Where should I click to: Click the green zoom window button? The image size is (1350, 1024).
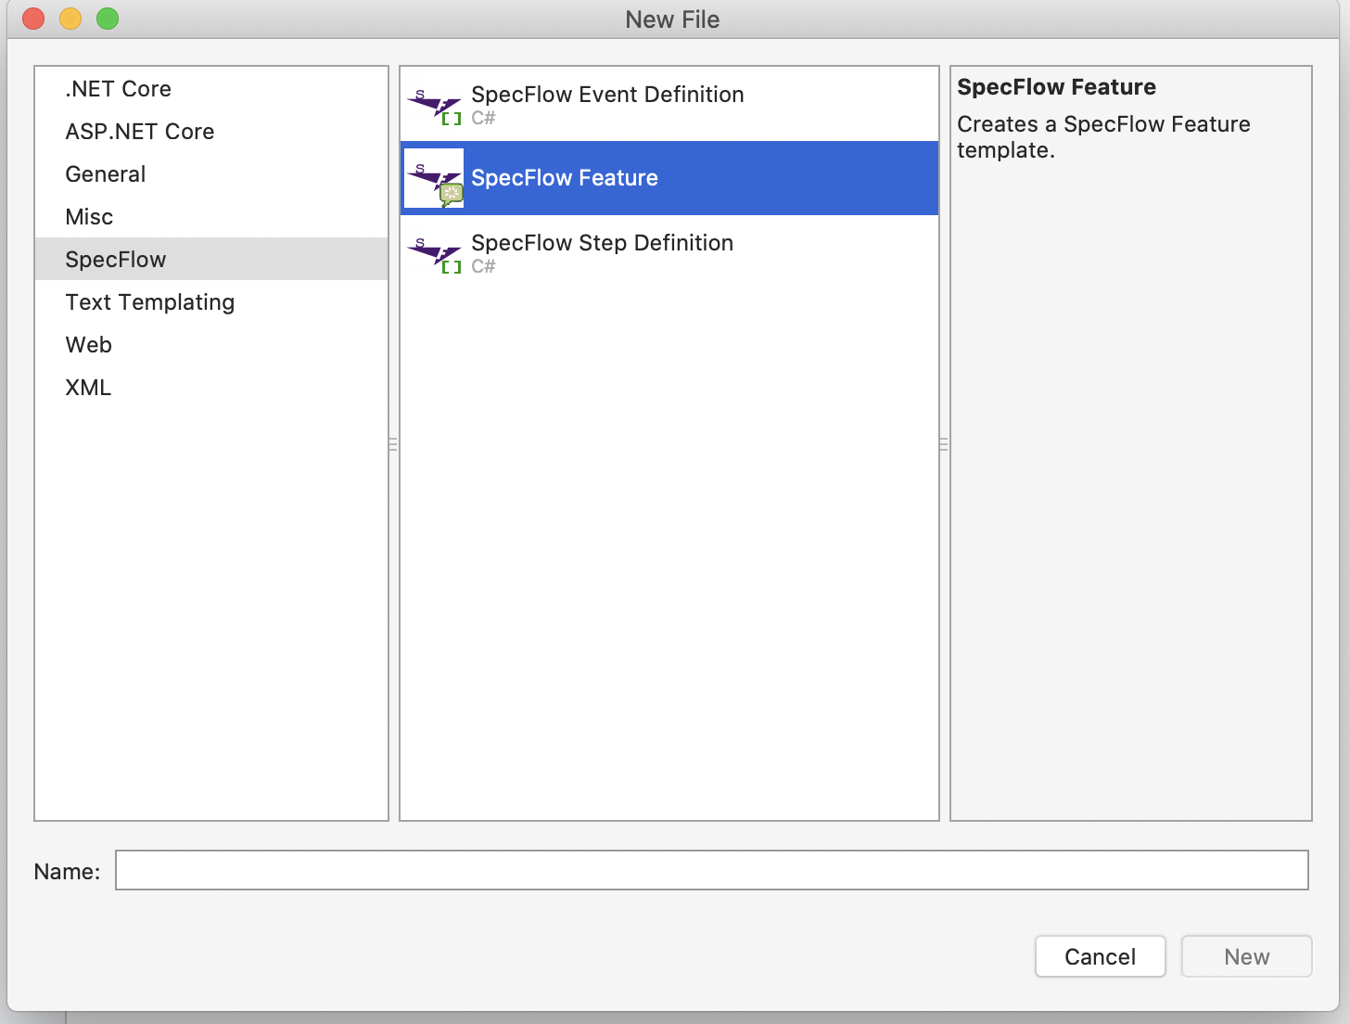tap(108, 19)
